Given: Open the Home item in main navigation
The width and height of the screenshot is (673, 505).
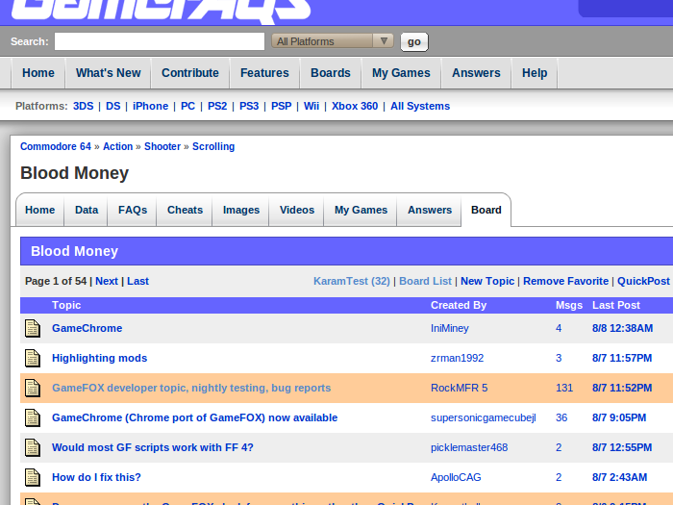Looking at the screenshot, I should 38,73.
